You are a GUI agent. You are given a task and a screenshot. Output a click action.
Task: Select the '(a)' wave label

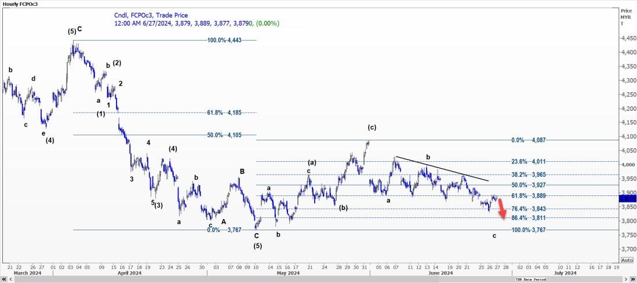[312, 162]
